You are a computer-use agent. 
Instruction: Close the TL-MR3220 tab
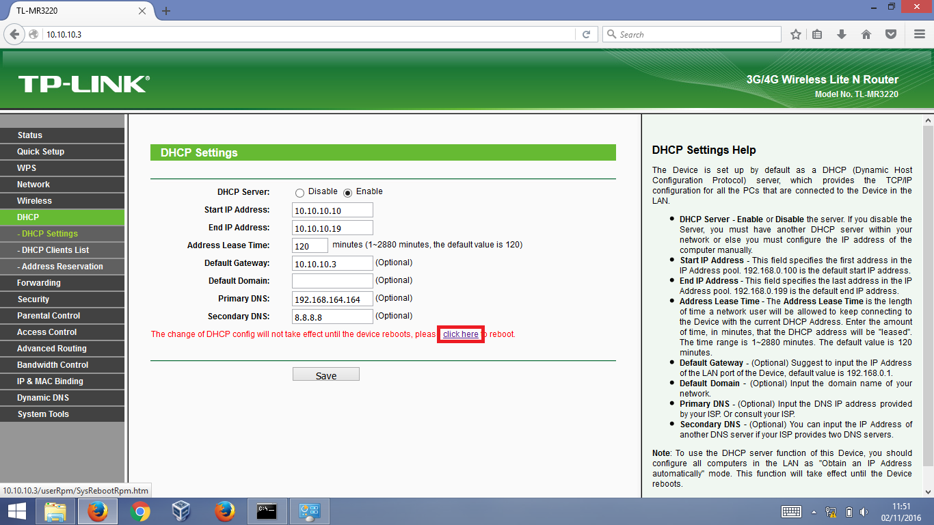pyautogui.click(x=142, y=11)
